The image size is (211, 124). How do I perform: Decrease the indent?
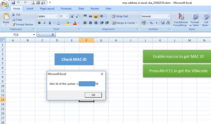click(102, 23)
